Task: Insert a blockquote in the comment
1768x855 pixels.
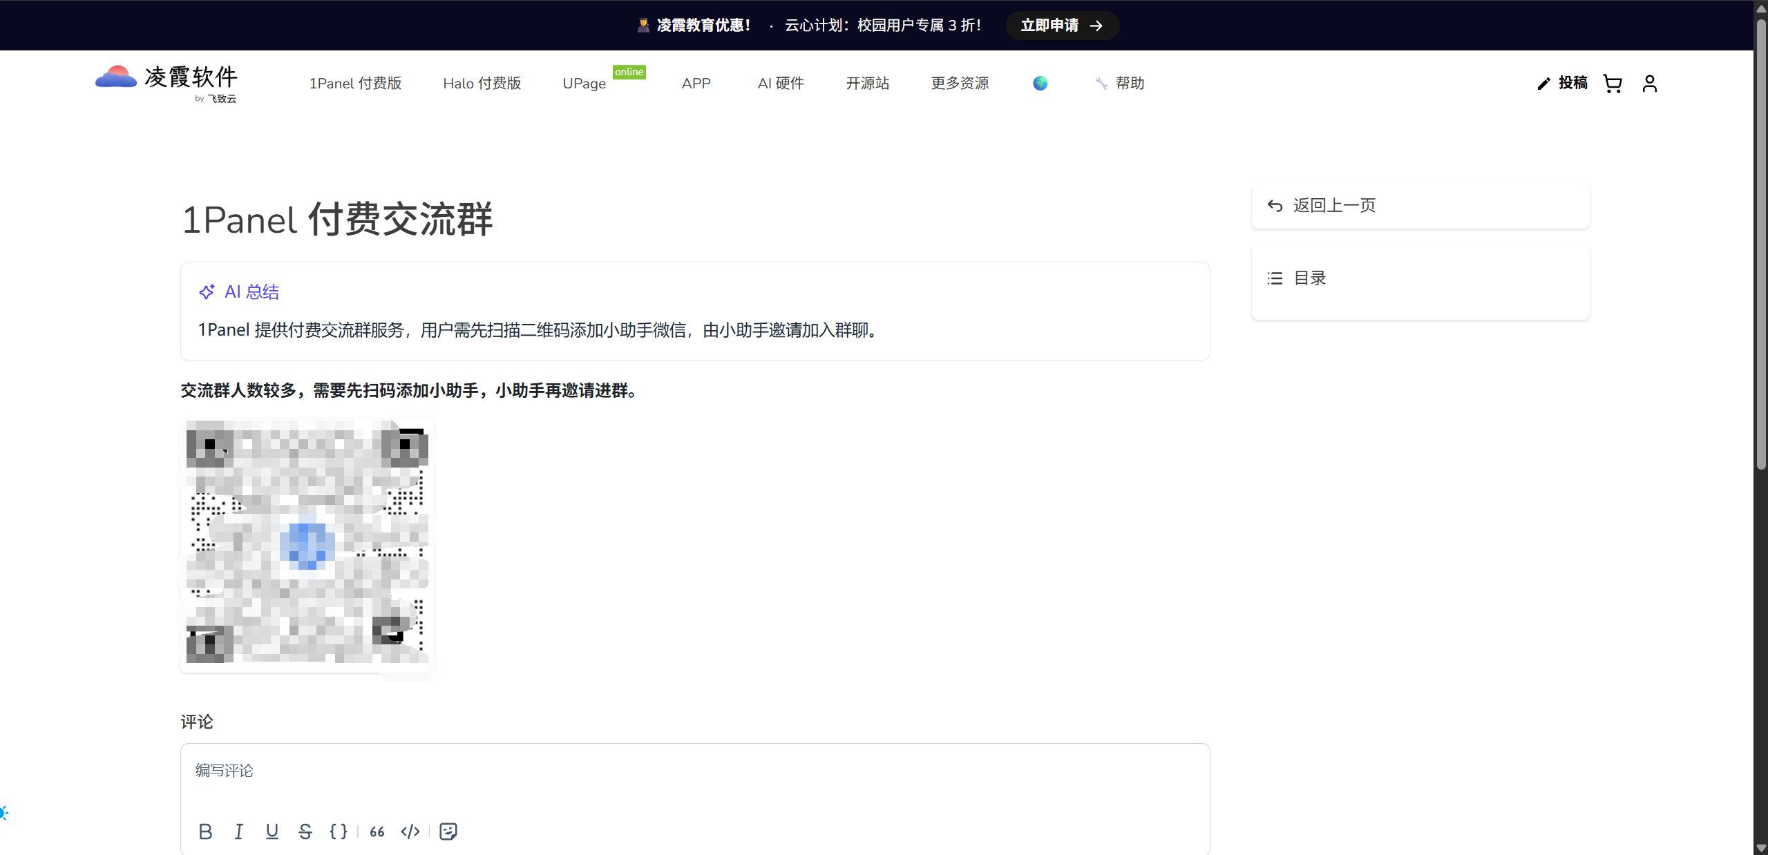Action: click(x=377, y=832)
